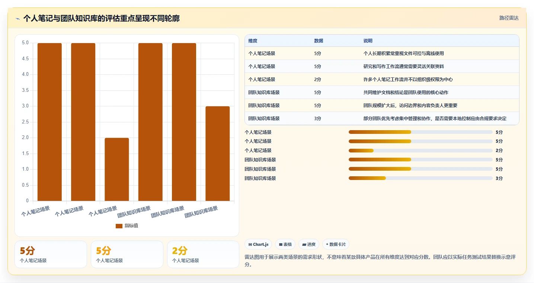The height and width of the screenshot is (283, 534).
Task: Toggle the 指标值 legend swatch under the chart
Action: coord(119,226)
